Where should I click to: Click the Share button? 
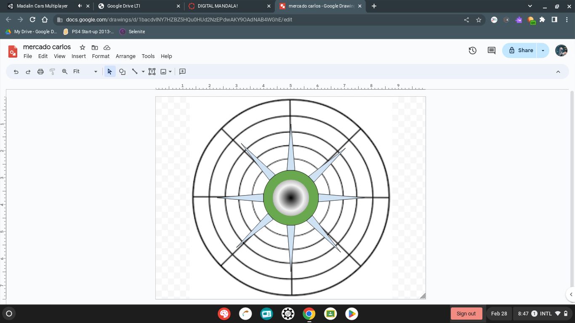pyautogui.click(x=520, y=50)
